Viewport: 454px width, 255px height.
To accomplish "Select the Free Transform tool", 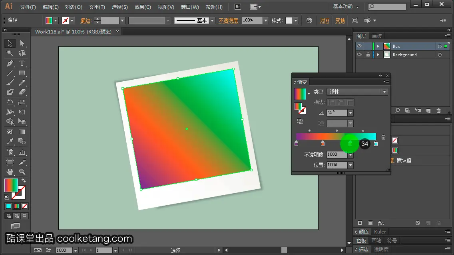I will pos(22,112).
